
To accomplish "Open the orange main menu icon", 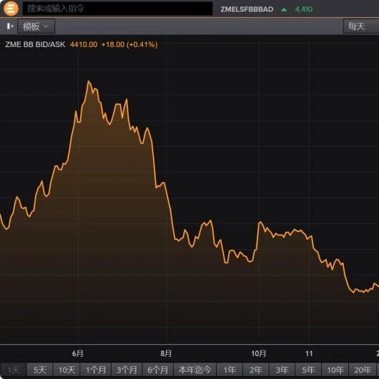I will [11, 9].
